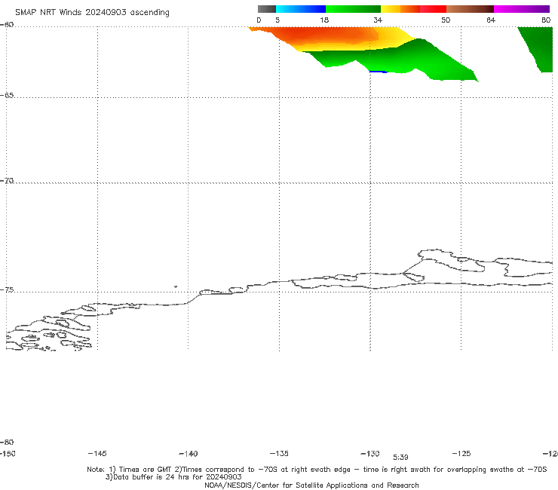558x490 pixels.
Task: Click the longitude label '-130'
Action: pyautogui.click(x=370, y=453)
